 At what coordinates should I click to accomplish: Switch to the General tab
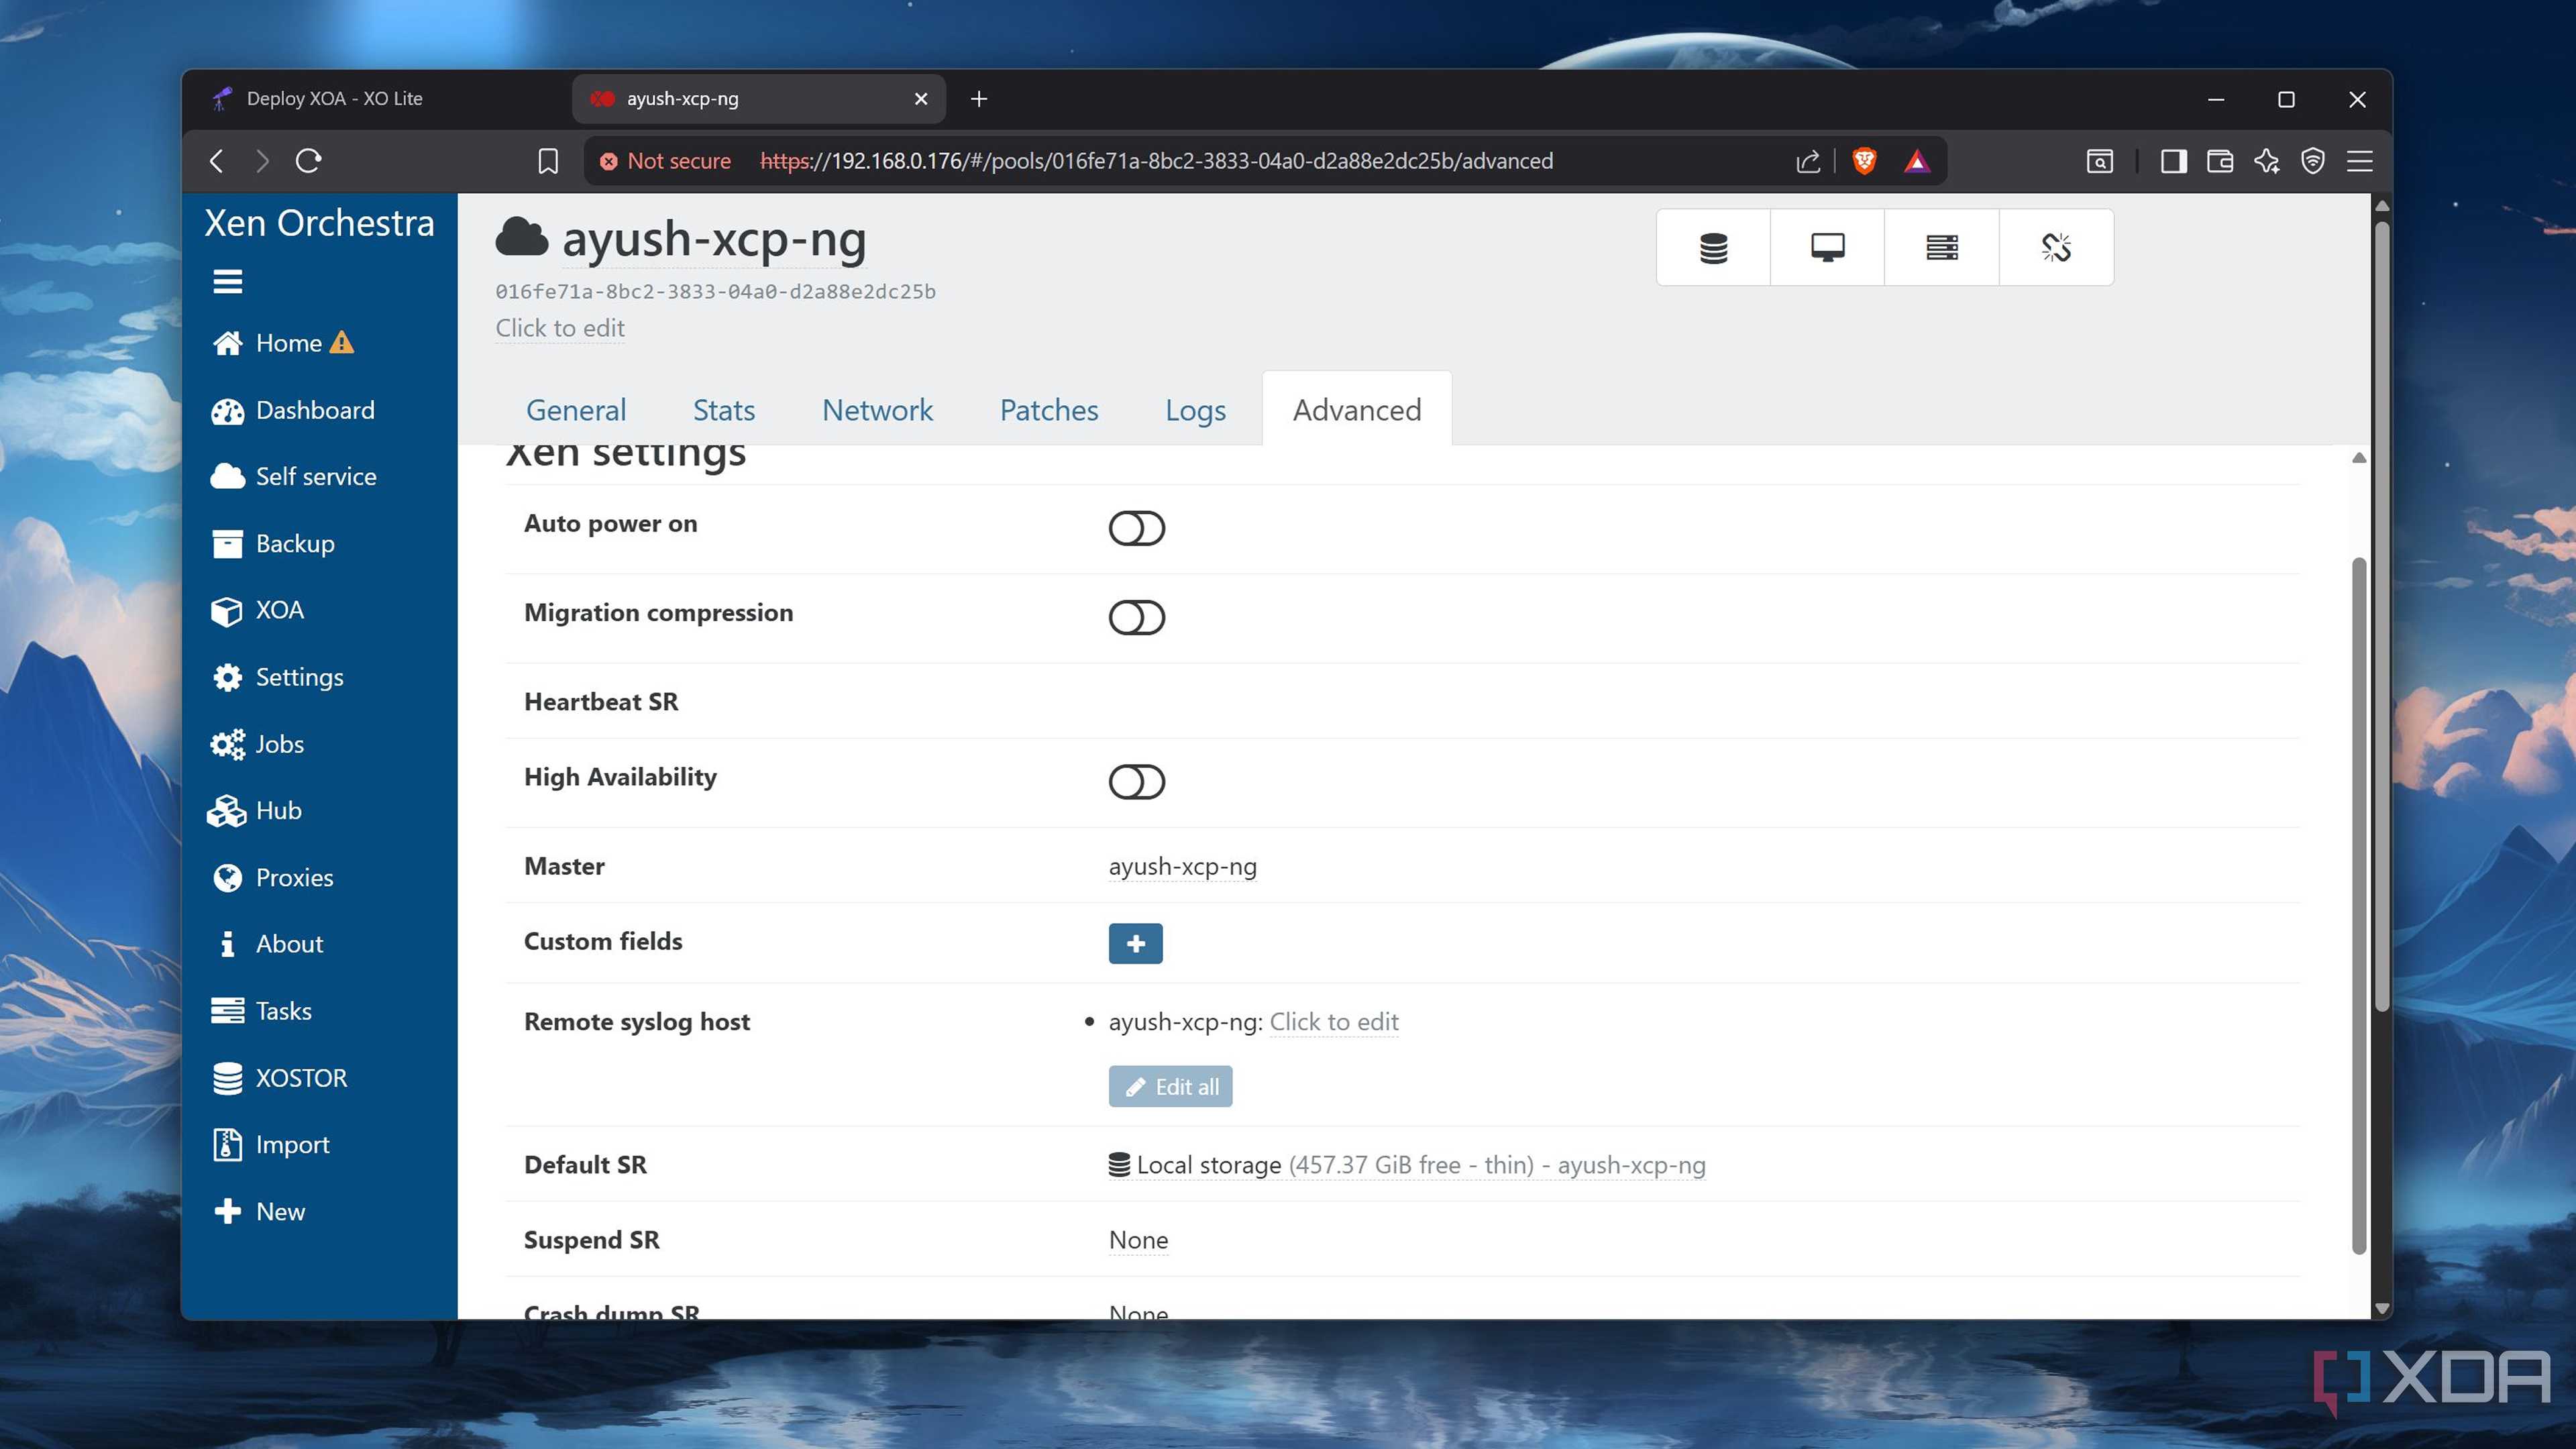[576, 410]
